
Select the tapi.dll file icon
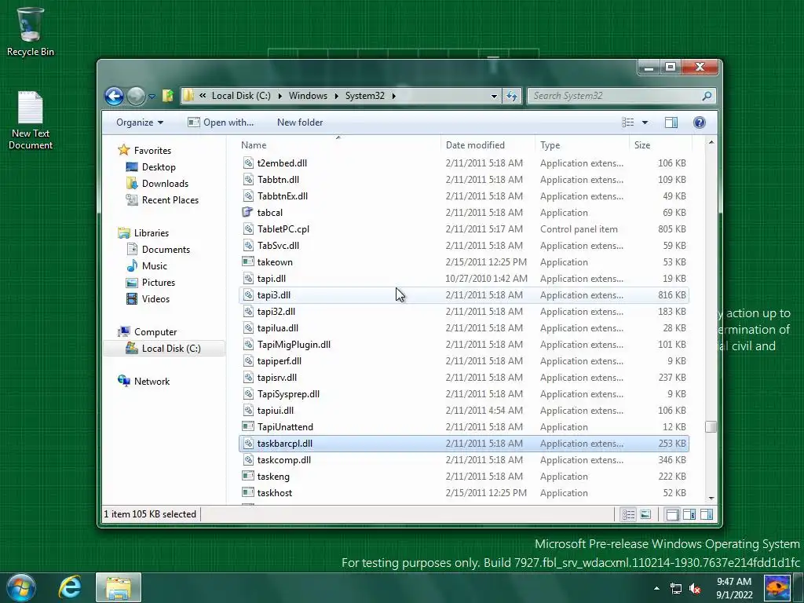coord(248,279)
